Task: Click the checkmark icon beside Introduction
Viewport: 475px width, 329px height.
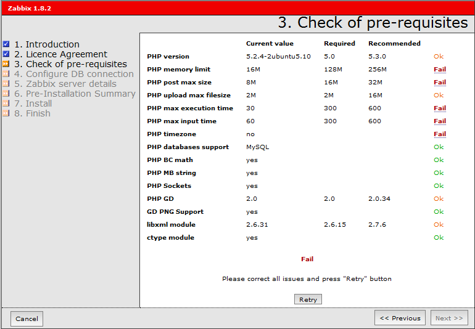Action: (6, 44)
